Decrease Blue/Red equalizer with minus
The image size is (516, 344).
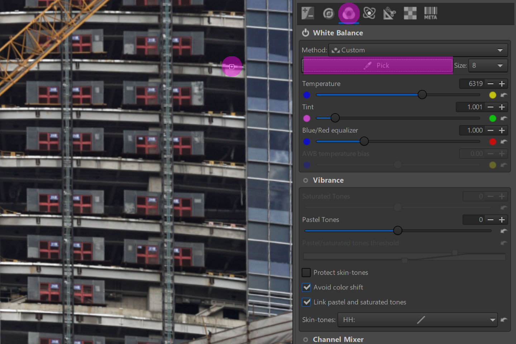pyautogui.click(x=491, y=130)
